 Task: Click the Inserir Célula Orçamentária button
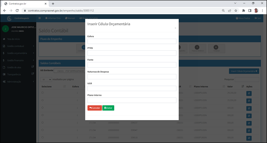(244, 71)
